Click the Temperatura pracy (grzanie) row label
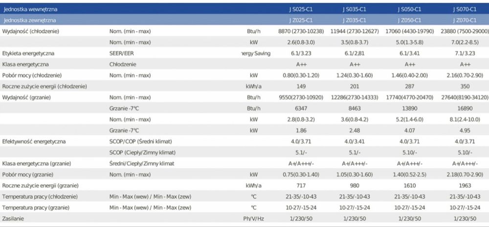 36,207
